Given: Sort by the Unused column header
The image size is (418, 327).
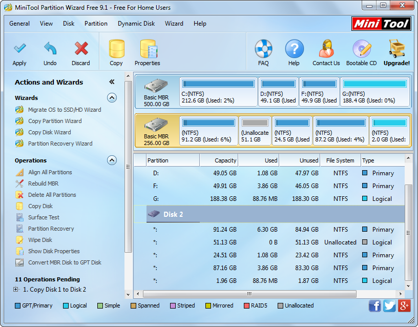Looking at the screenshot, I should (299, 160).
